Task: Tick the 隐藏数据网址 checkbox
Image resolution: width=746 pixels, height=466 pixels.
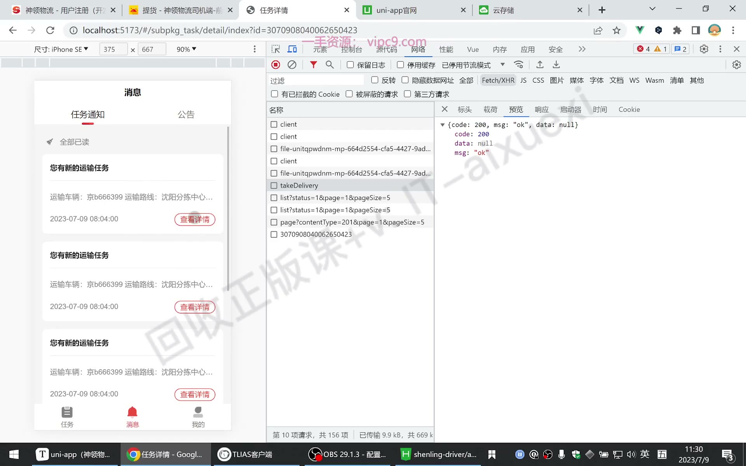Action: pyautogui.click(x=405, y=80)
